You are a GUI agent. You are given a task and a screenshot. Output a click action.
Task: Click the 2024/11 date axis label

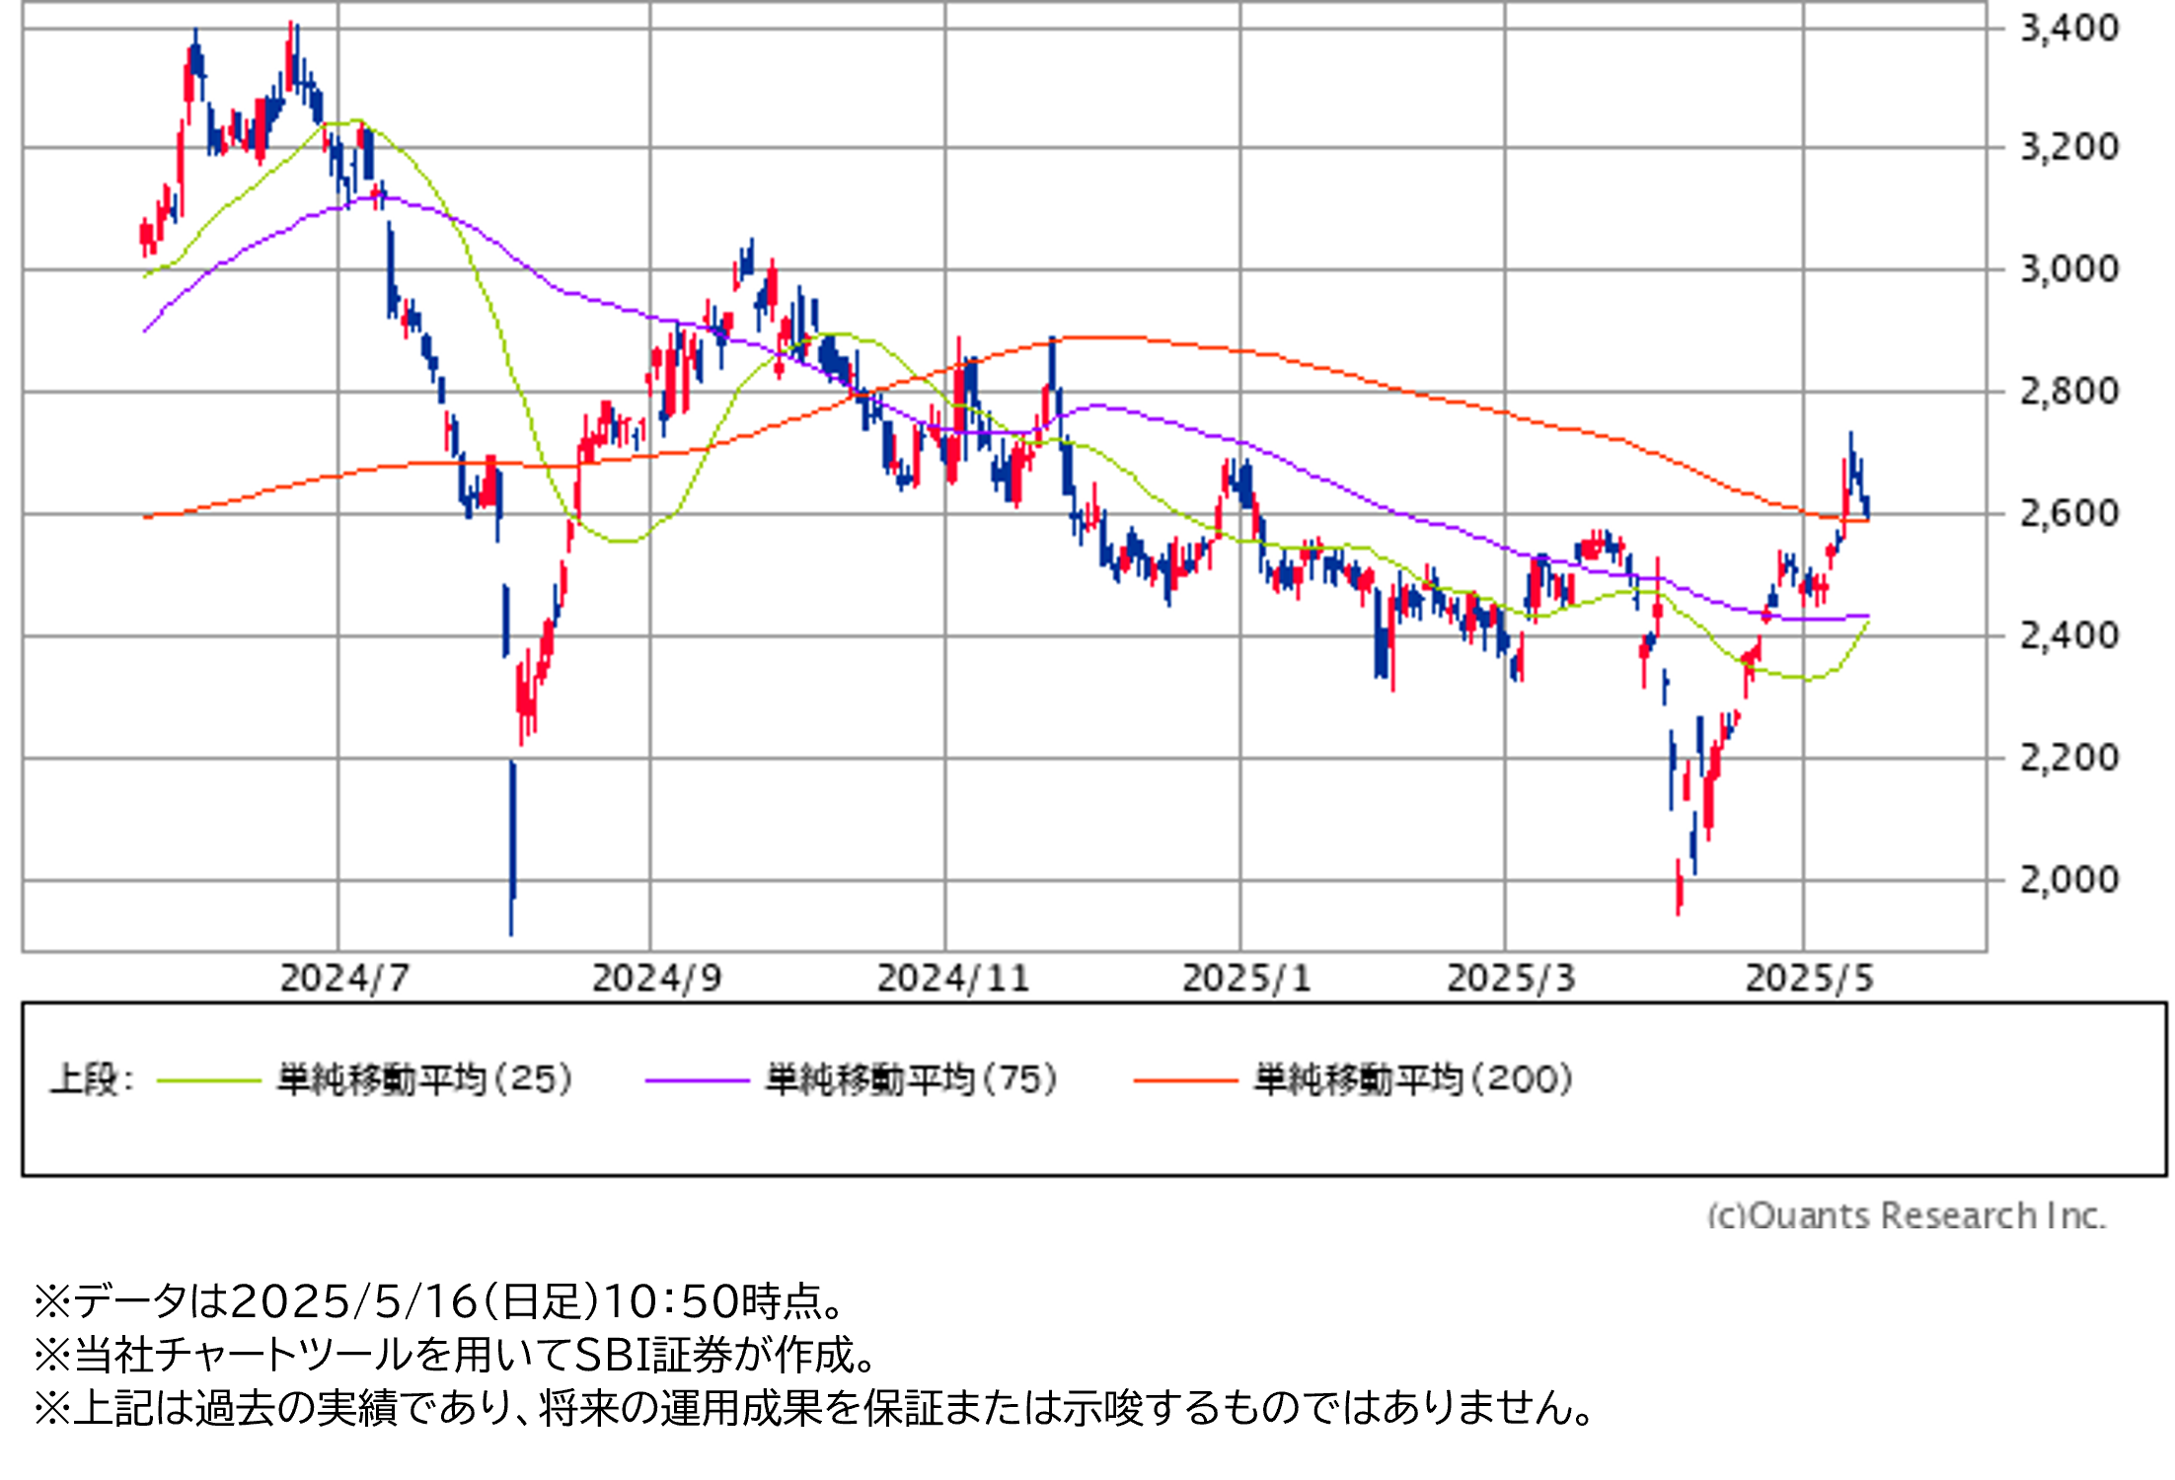952,979
